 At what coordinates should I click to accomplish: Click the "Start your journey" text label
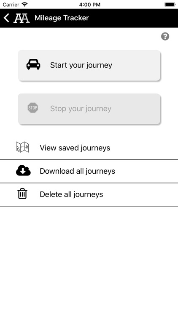(x=81, y=65)
